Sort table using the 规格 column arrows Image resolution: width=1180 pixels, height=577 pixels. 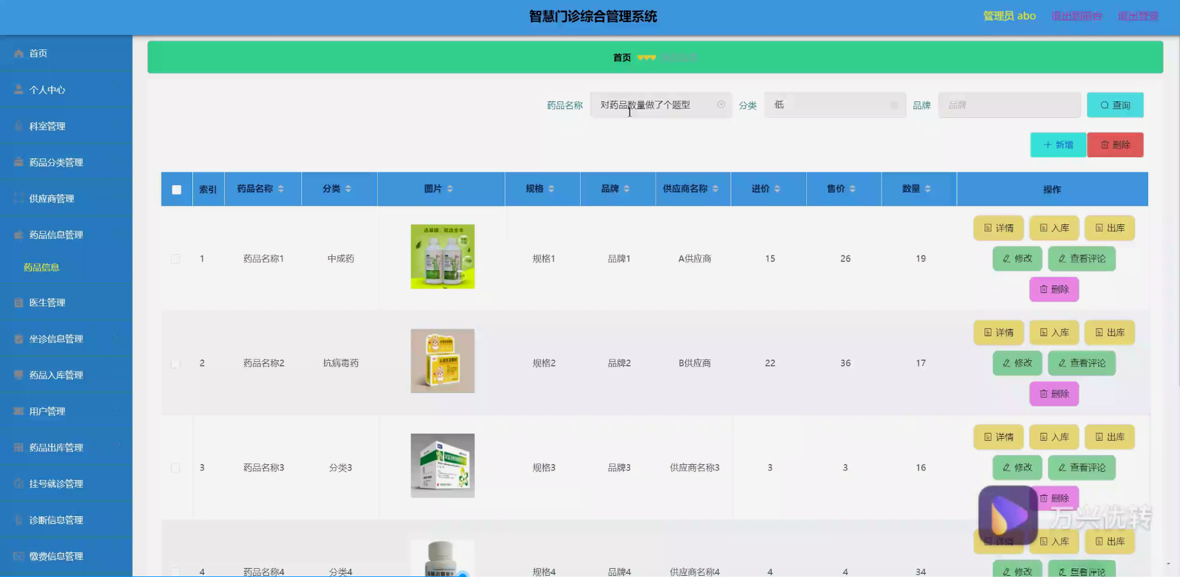551,189
